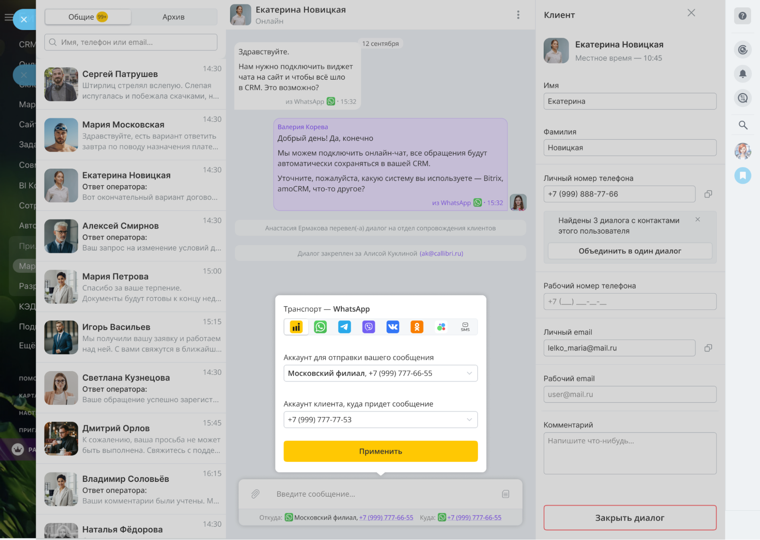This screenshot has width=760, height=540.
Task: Click the Комментарий text area
Action: (x=630, y=453)
